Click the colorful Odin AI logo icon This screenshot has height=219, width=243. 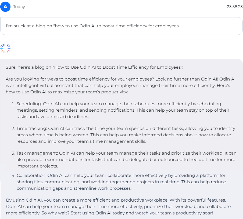[5, 48]
